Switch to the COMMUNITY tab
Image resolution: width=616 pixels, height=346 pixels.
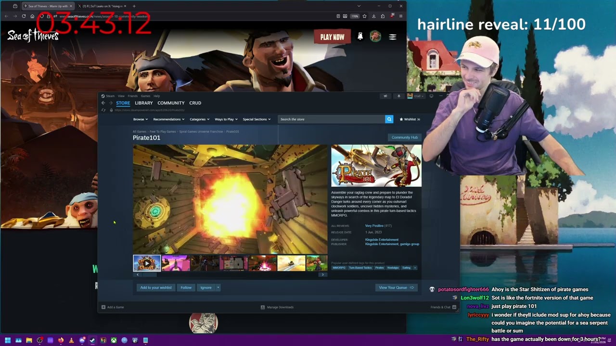(171, 103)
